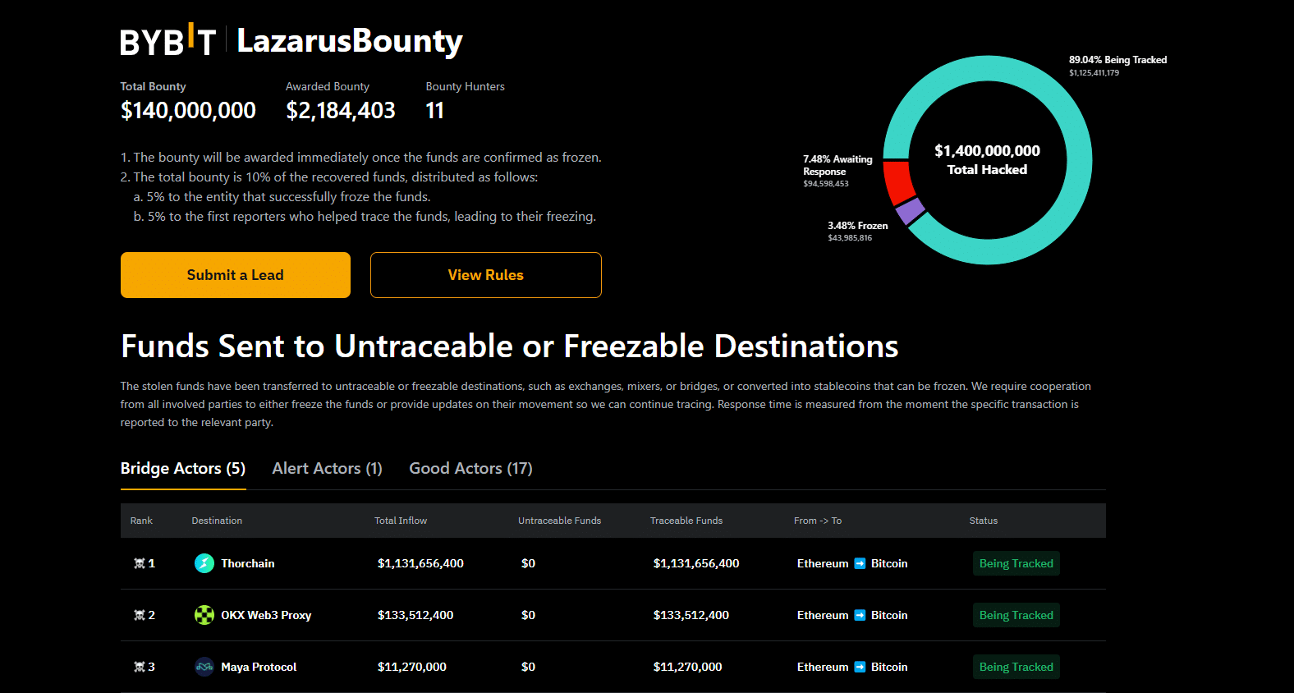Switch to the Good Actors tab
The width and height of the screenshot is (1294, 693).
(470, 468)
